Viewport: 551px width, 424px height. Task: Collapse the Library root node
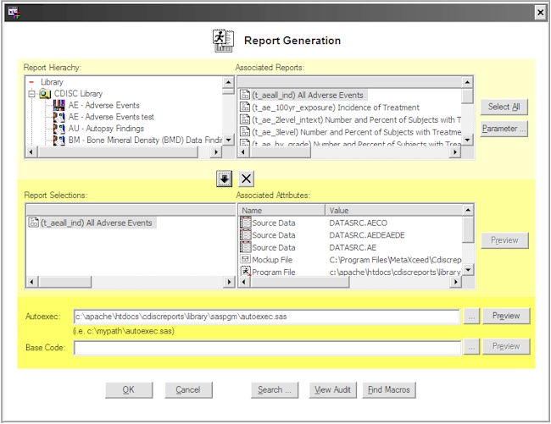pyautogui.click(x=31, y=82)
